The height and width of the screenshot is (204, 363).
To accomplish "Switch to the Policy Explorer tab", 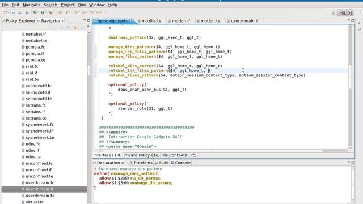I will tap(18, 21).
